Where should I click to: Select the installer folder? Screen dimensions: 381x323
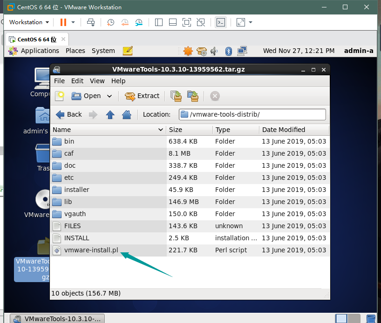coord(190,190)
